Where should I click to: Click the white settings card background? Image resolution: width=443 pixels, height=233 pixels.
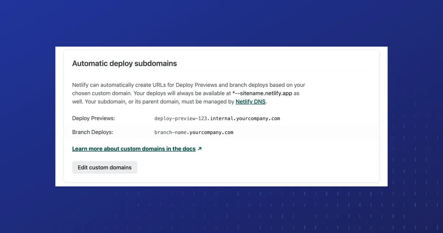pyautogui.click(x=314, y=166)
